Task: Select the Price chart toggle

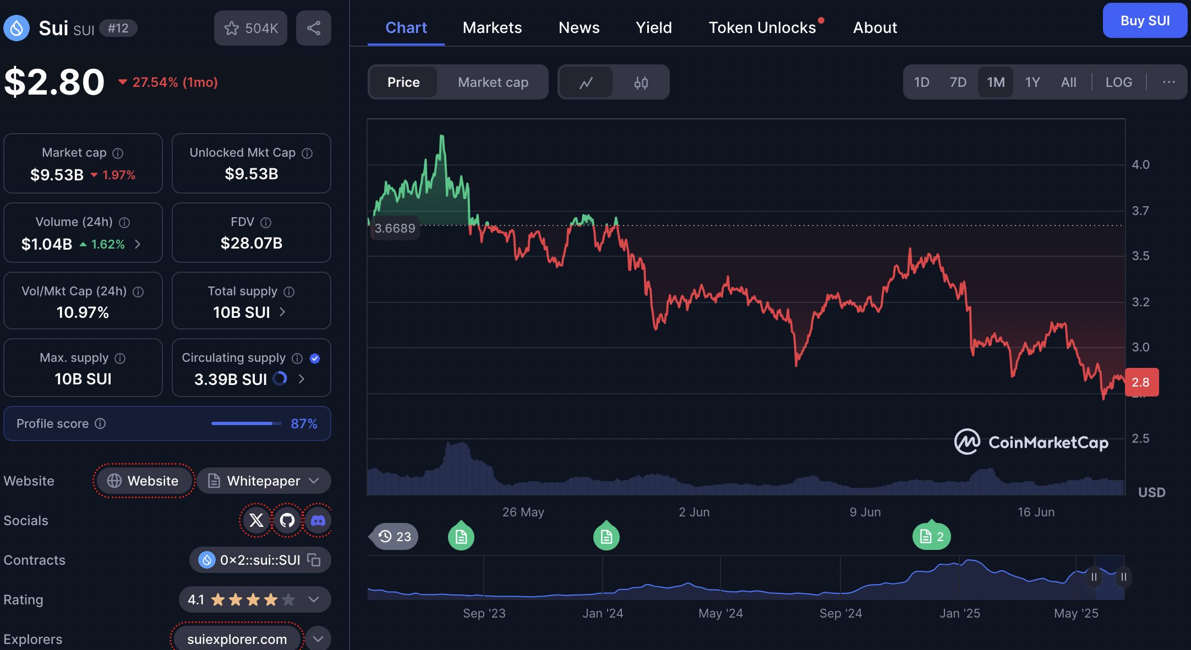Action: click(x=403, y=82)
